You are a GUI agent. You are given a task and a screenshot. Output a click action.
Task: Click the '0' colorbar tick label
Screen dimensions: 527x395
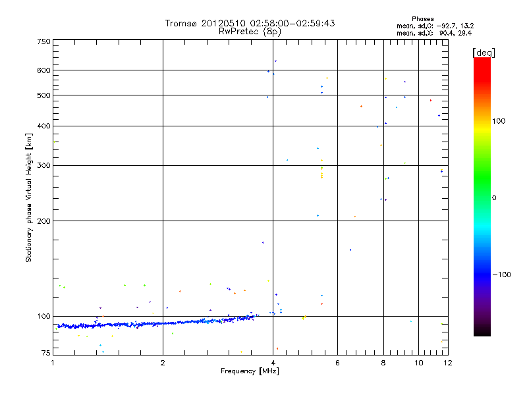494,198
